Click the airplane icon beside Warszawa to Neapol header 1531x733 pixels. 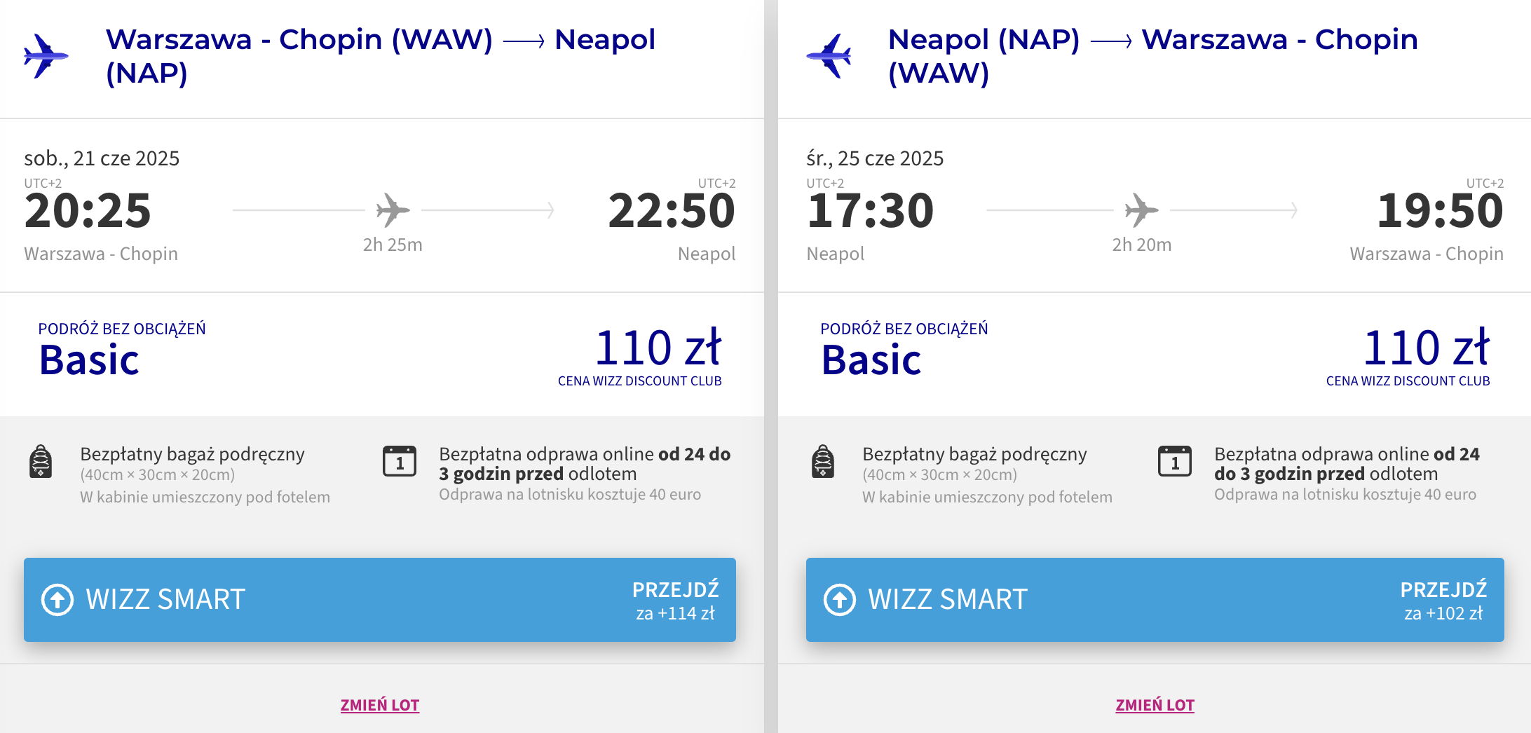tap(46, 56)
